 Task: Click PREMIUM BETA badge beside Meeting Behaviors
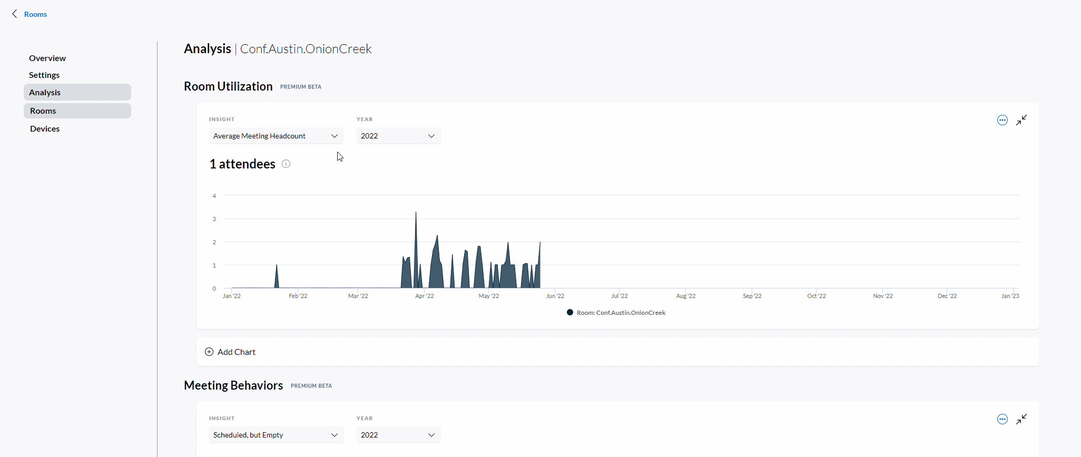(311, 386)
